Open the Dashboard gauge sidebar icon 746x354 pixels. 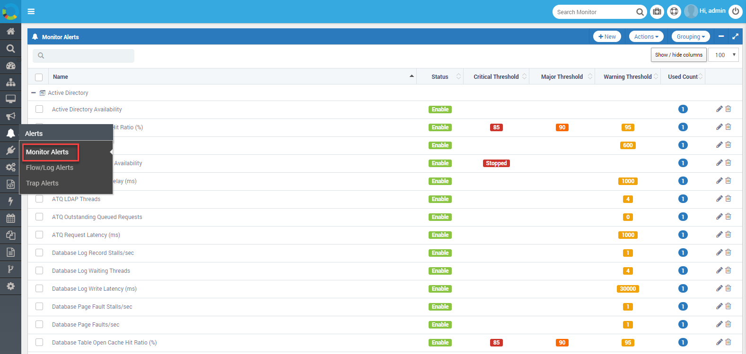pos(10,66)
